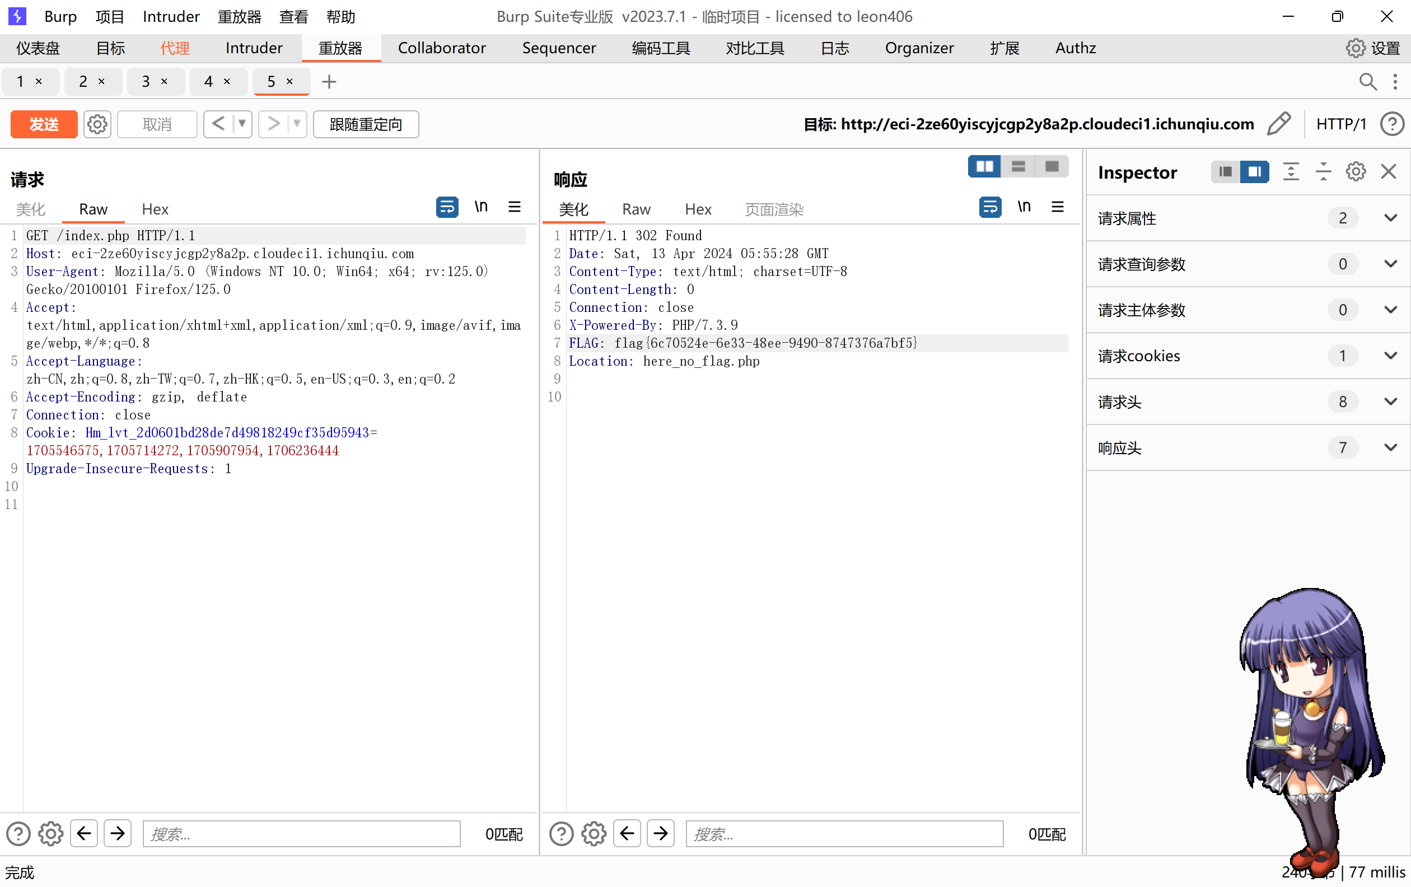Search Repeater tabs with the magnifier icon

[1368, 81]
